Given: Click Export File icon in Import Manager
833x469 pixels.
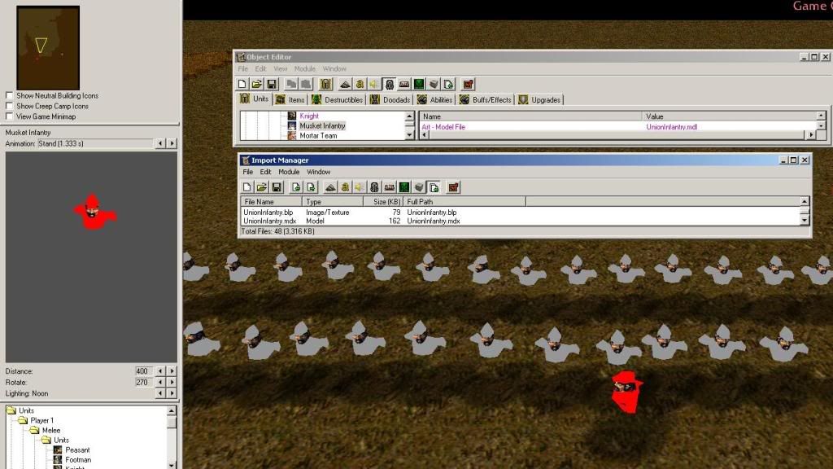Looking at the screenshot, I should (x=311, y=187).
